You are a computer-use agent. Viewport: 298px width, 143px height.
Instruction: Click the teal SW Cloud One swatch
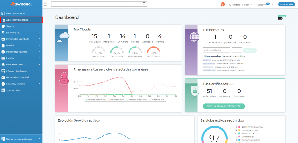pos(240,133)
